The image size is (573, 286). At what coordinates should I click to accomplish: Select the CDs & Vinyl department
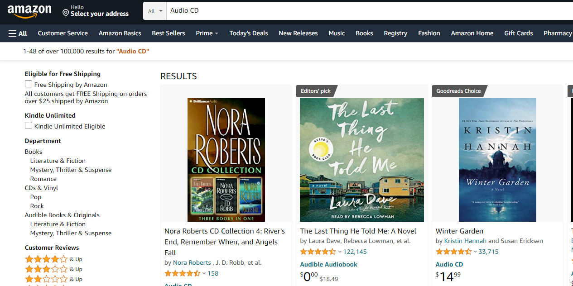tap(41, 188)
